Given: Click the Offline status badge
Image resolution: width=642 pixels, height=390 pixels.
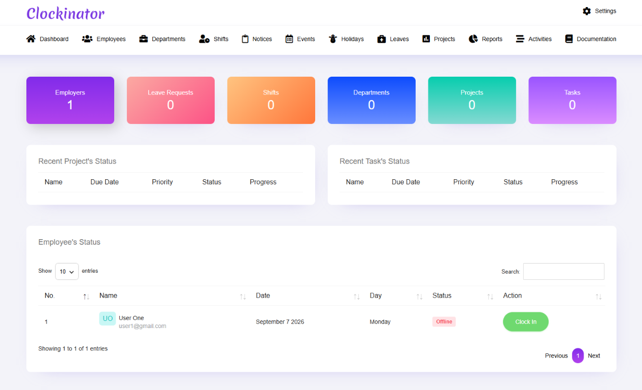Looking at the screenshot, I should (x=444, y=322).
